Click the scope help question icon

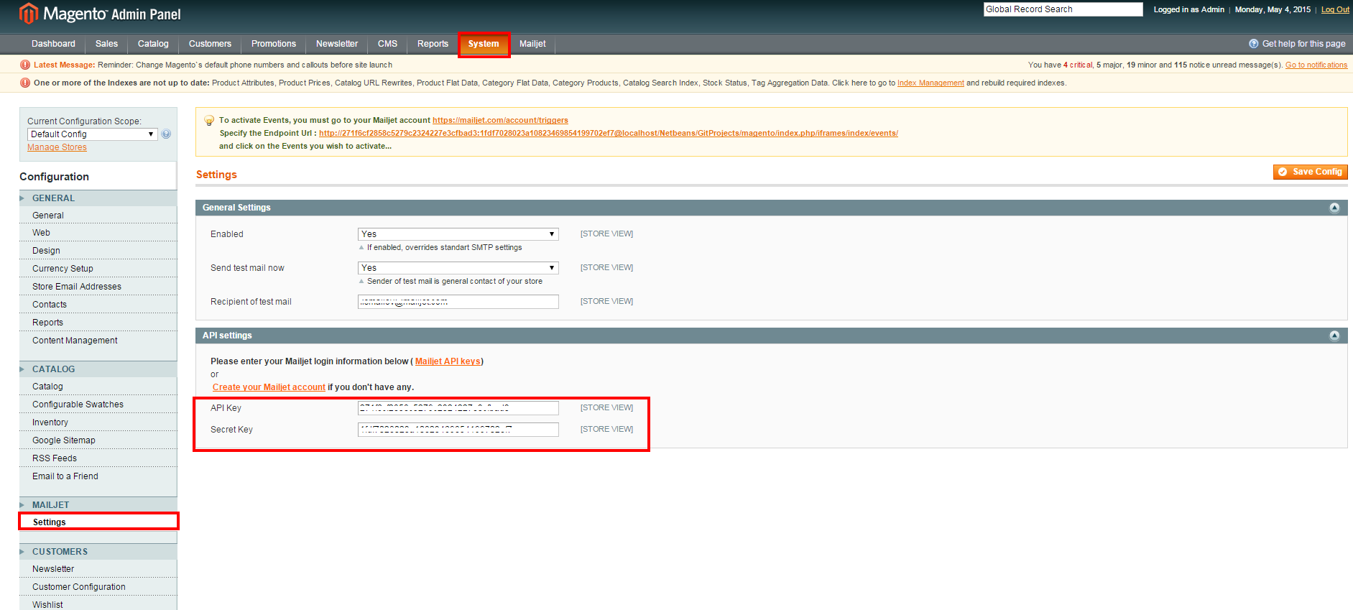(166, 134)
